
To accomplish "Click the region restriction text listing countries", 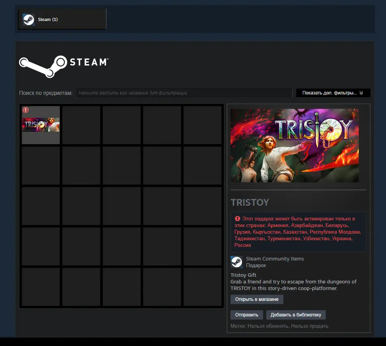I will tap(298, 232).
